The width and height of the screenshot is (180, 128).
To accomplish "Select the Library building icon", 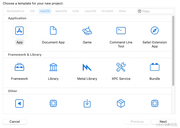I will (53, 67).
